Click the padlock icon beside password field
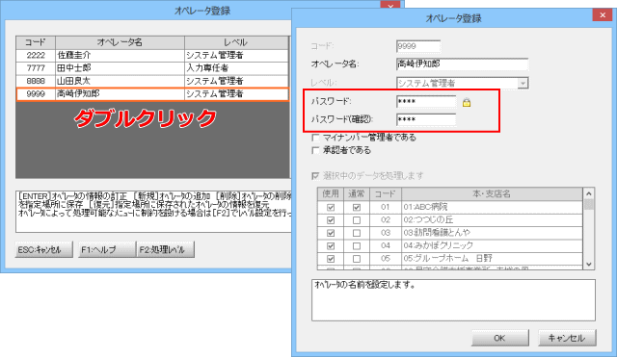This screenshot has height=357, width=617. (467, 103)
